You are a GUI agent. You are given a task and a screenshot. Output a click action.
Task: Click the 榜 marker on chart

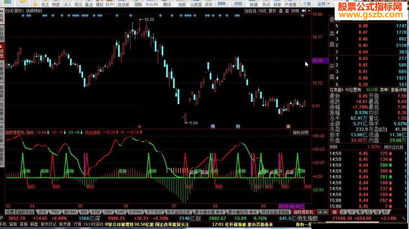tap(213, 126)
